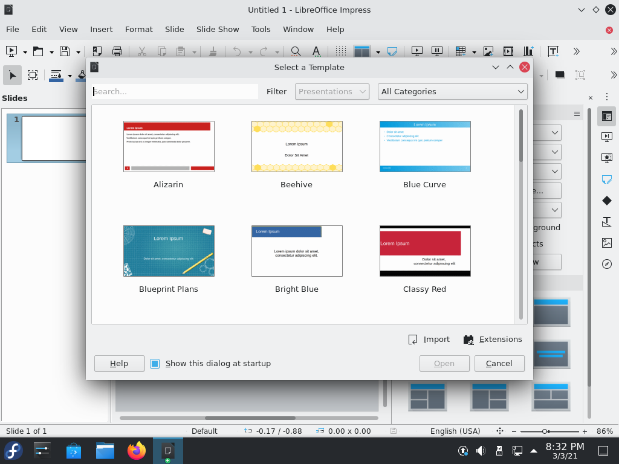Start slideshow from first slide icon
Screen dimensions: 619x464
(11, 51)
